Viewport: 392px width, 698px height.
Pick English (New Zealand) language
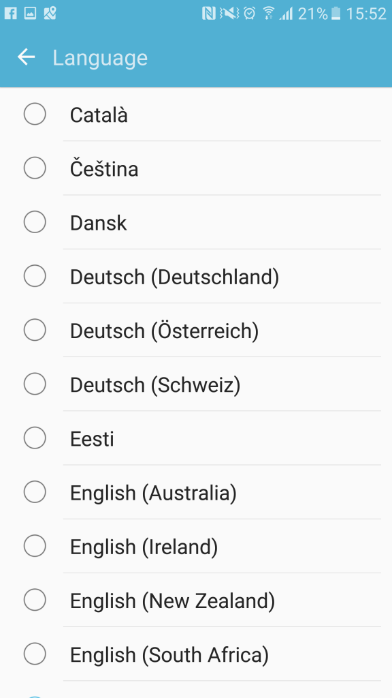coord(196,600)
